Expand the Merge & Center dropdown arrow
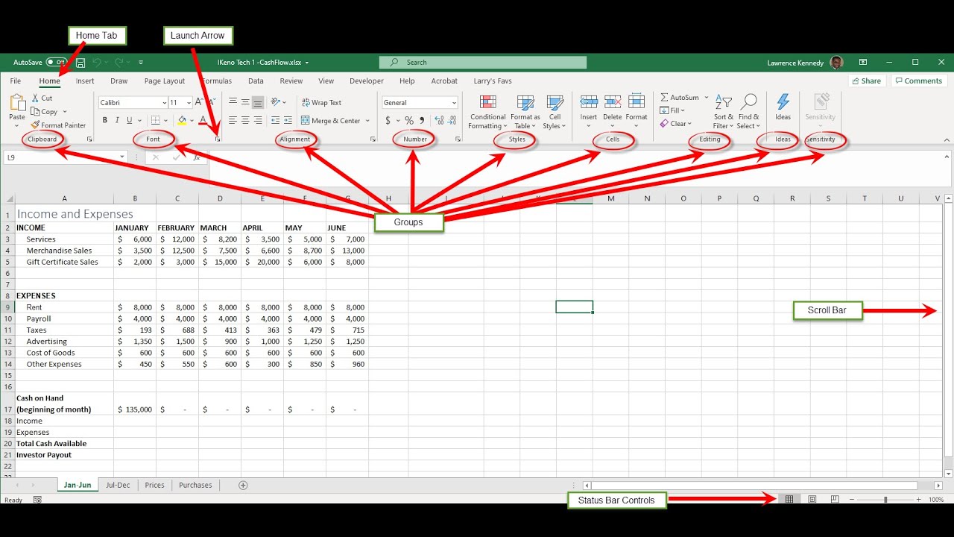Viewport: 954px width, 537px height. (x=367, y=121)
